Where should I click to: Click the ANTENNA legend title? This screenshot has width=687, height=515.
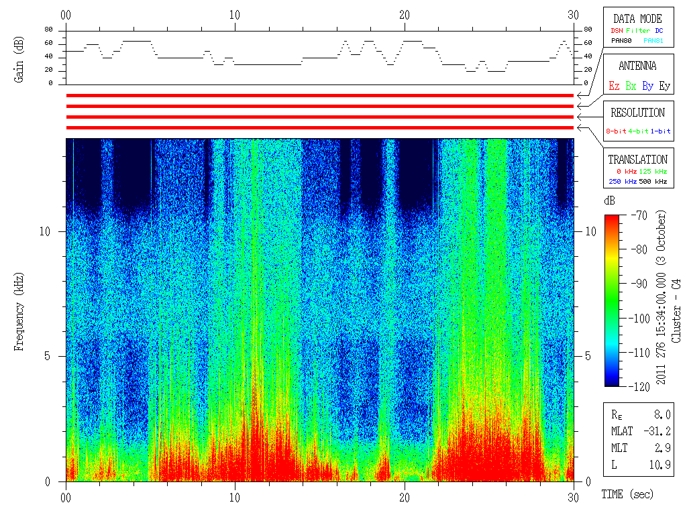[x=637, y=66]
